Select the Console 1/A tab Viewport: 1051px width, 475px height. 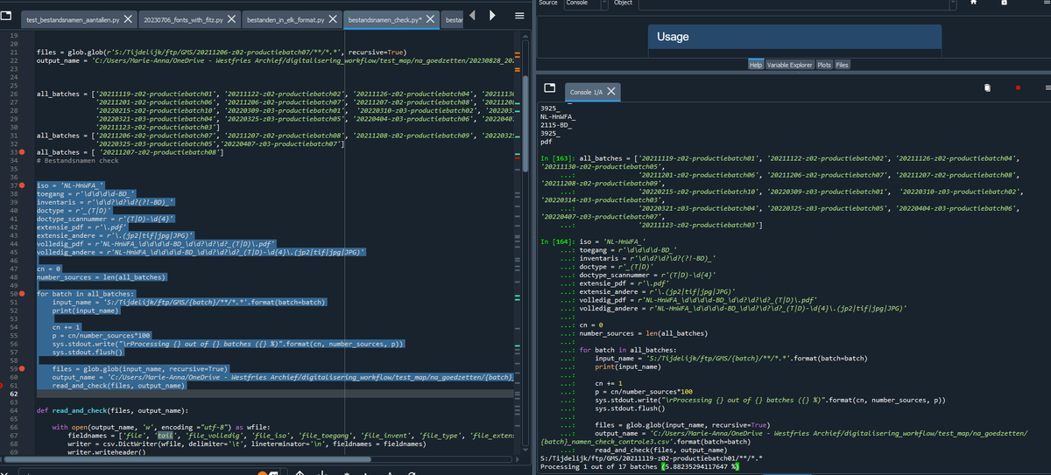[593, 92]
